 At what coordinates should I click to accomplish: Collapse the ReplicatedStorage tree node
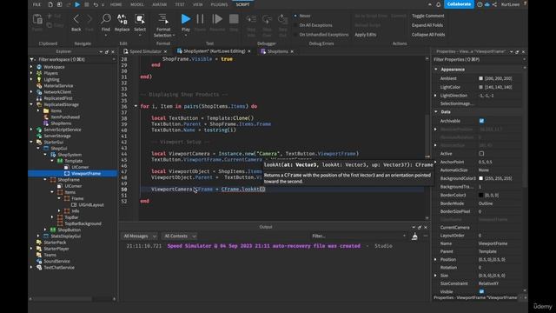31,104
